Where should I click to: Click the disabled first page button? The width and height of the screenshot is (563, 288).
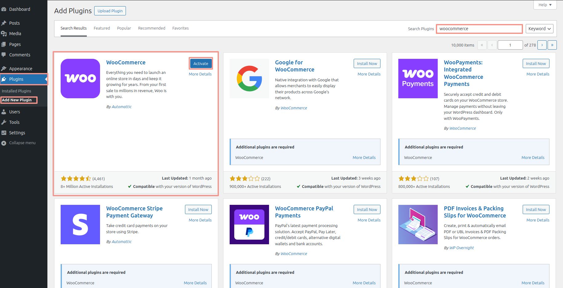(x=482, y=45)
